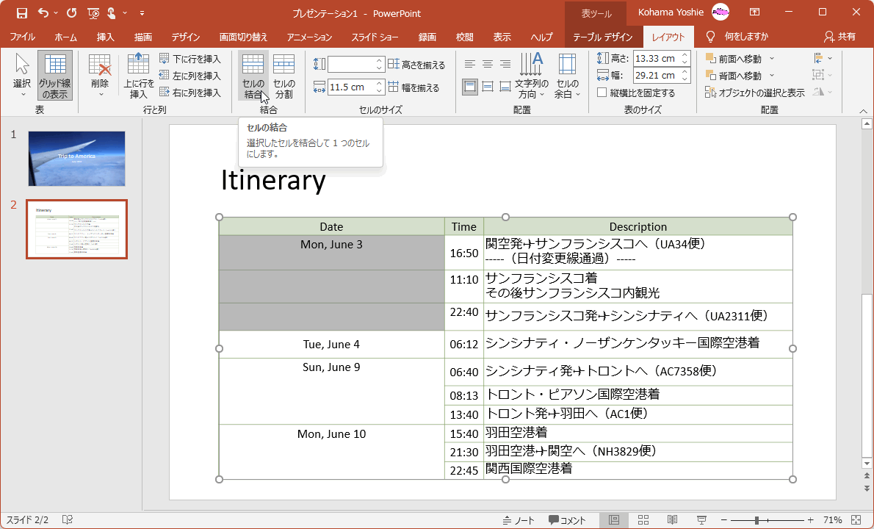
Task: Toggle the ノート pane in status bar
Action: click(520, 519)
